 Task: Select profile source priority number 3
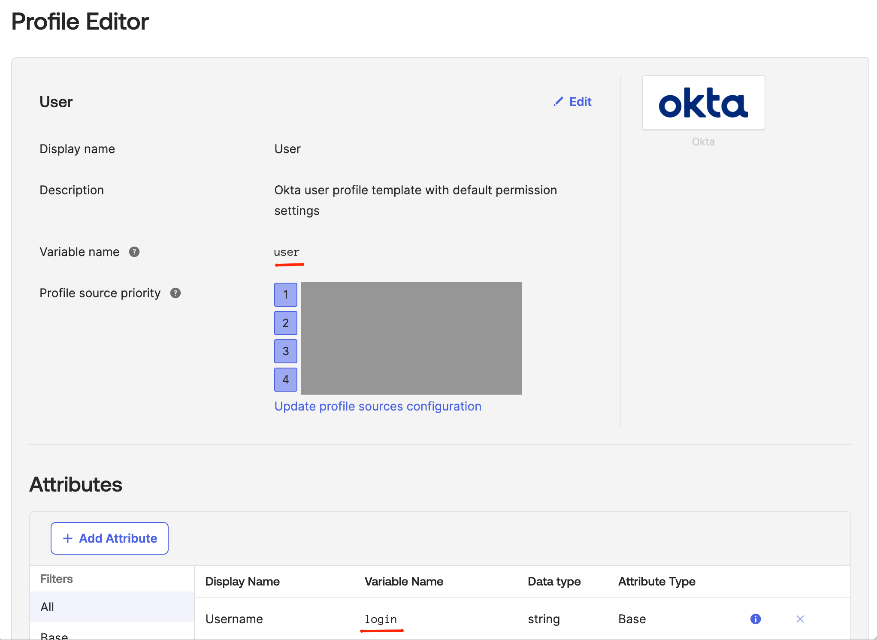pyautogui.click(x=285, y=351)
